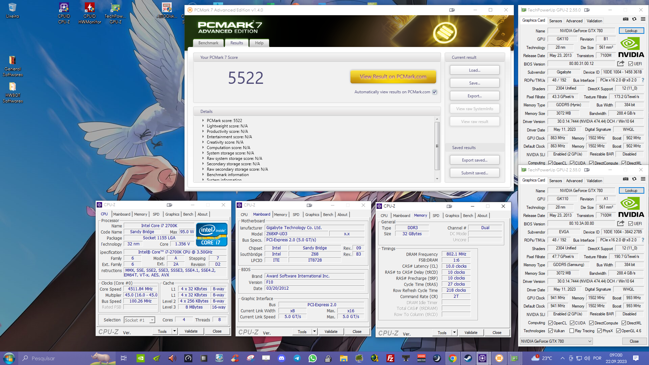
Task: Click BIOS share arrow in lower GPU-Z
Action: [621, 223]
